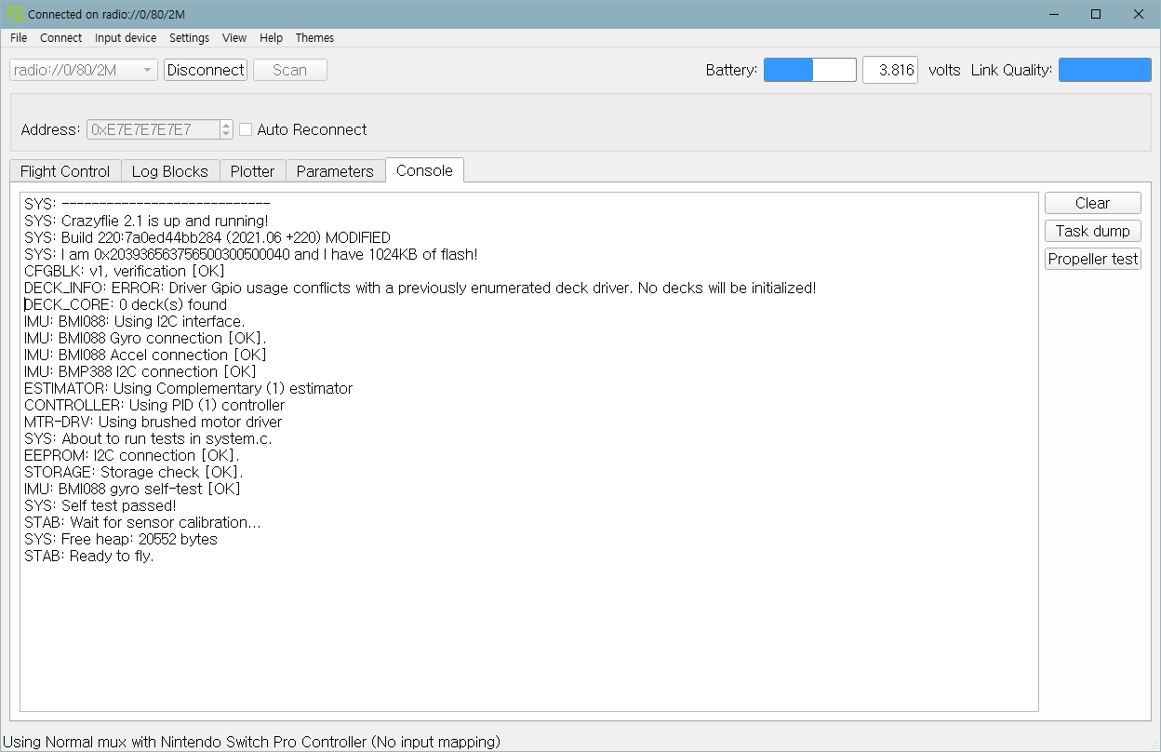Maximize the Crazyflie client window
This screenshot has height=752, width=1161.
click(x=1096, y=14)
